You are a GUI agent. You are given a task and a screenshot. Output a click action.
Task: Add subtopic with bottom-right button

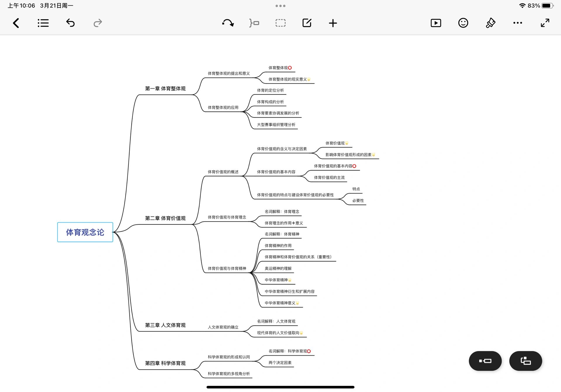point(525,361)
